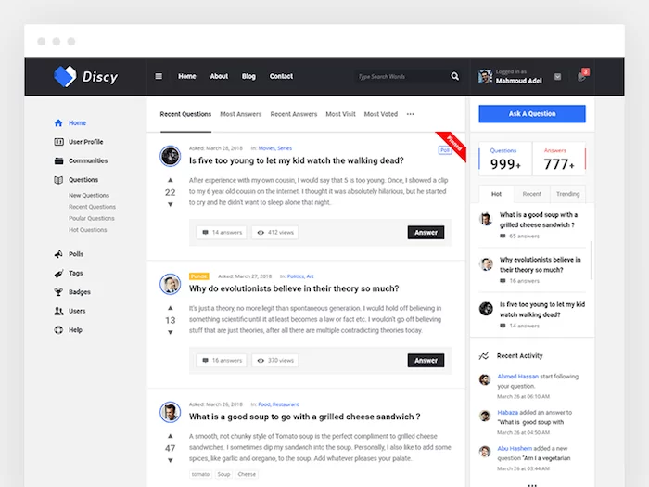Open the messages icon beside the username
Screen dimensions: 649x487
coord(557,76)
